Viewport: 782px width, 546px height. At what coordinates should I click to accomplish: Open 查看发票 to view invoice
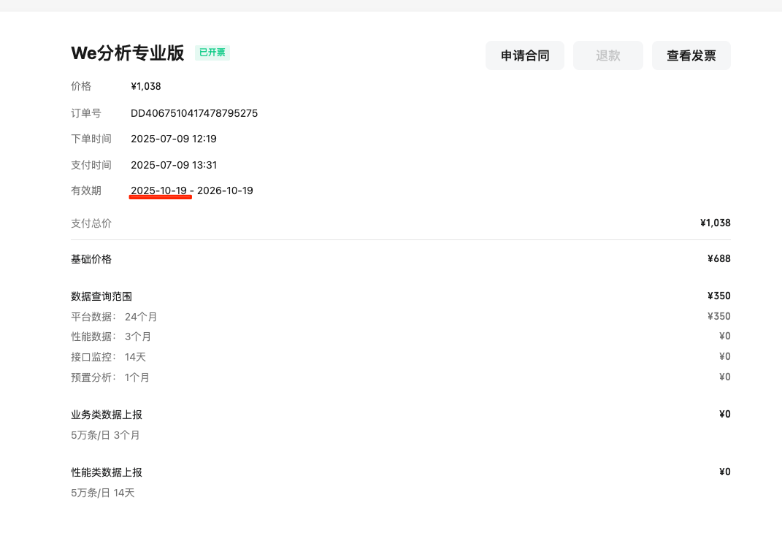click(691, 55)
